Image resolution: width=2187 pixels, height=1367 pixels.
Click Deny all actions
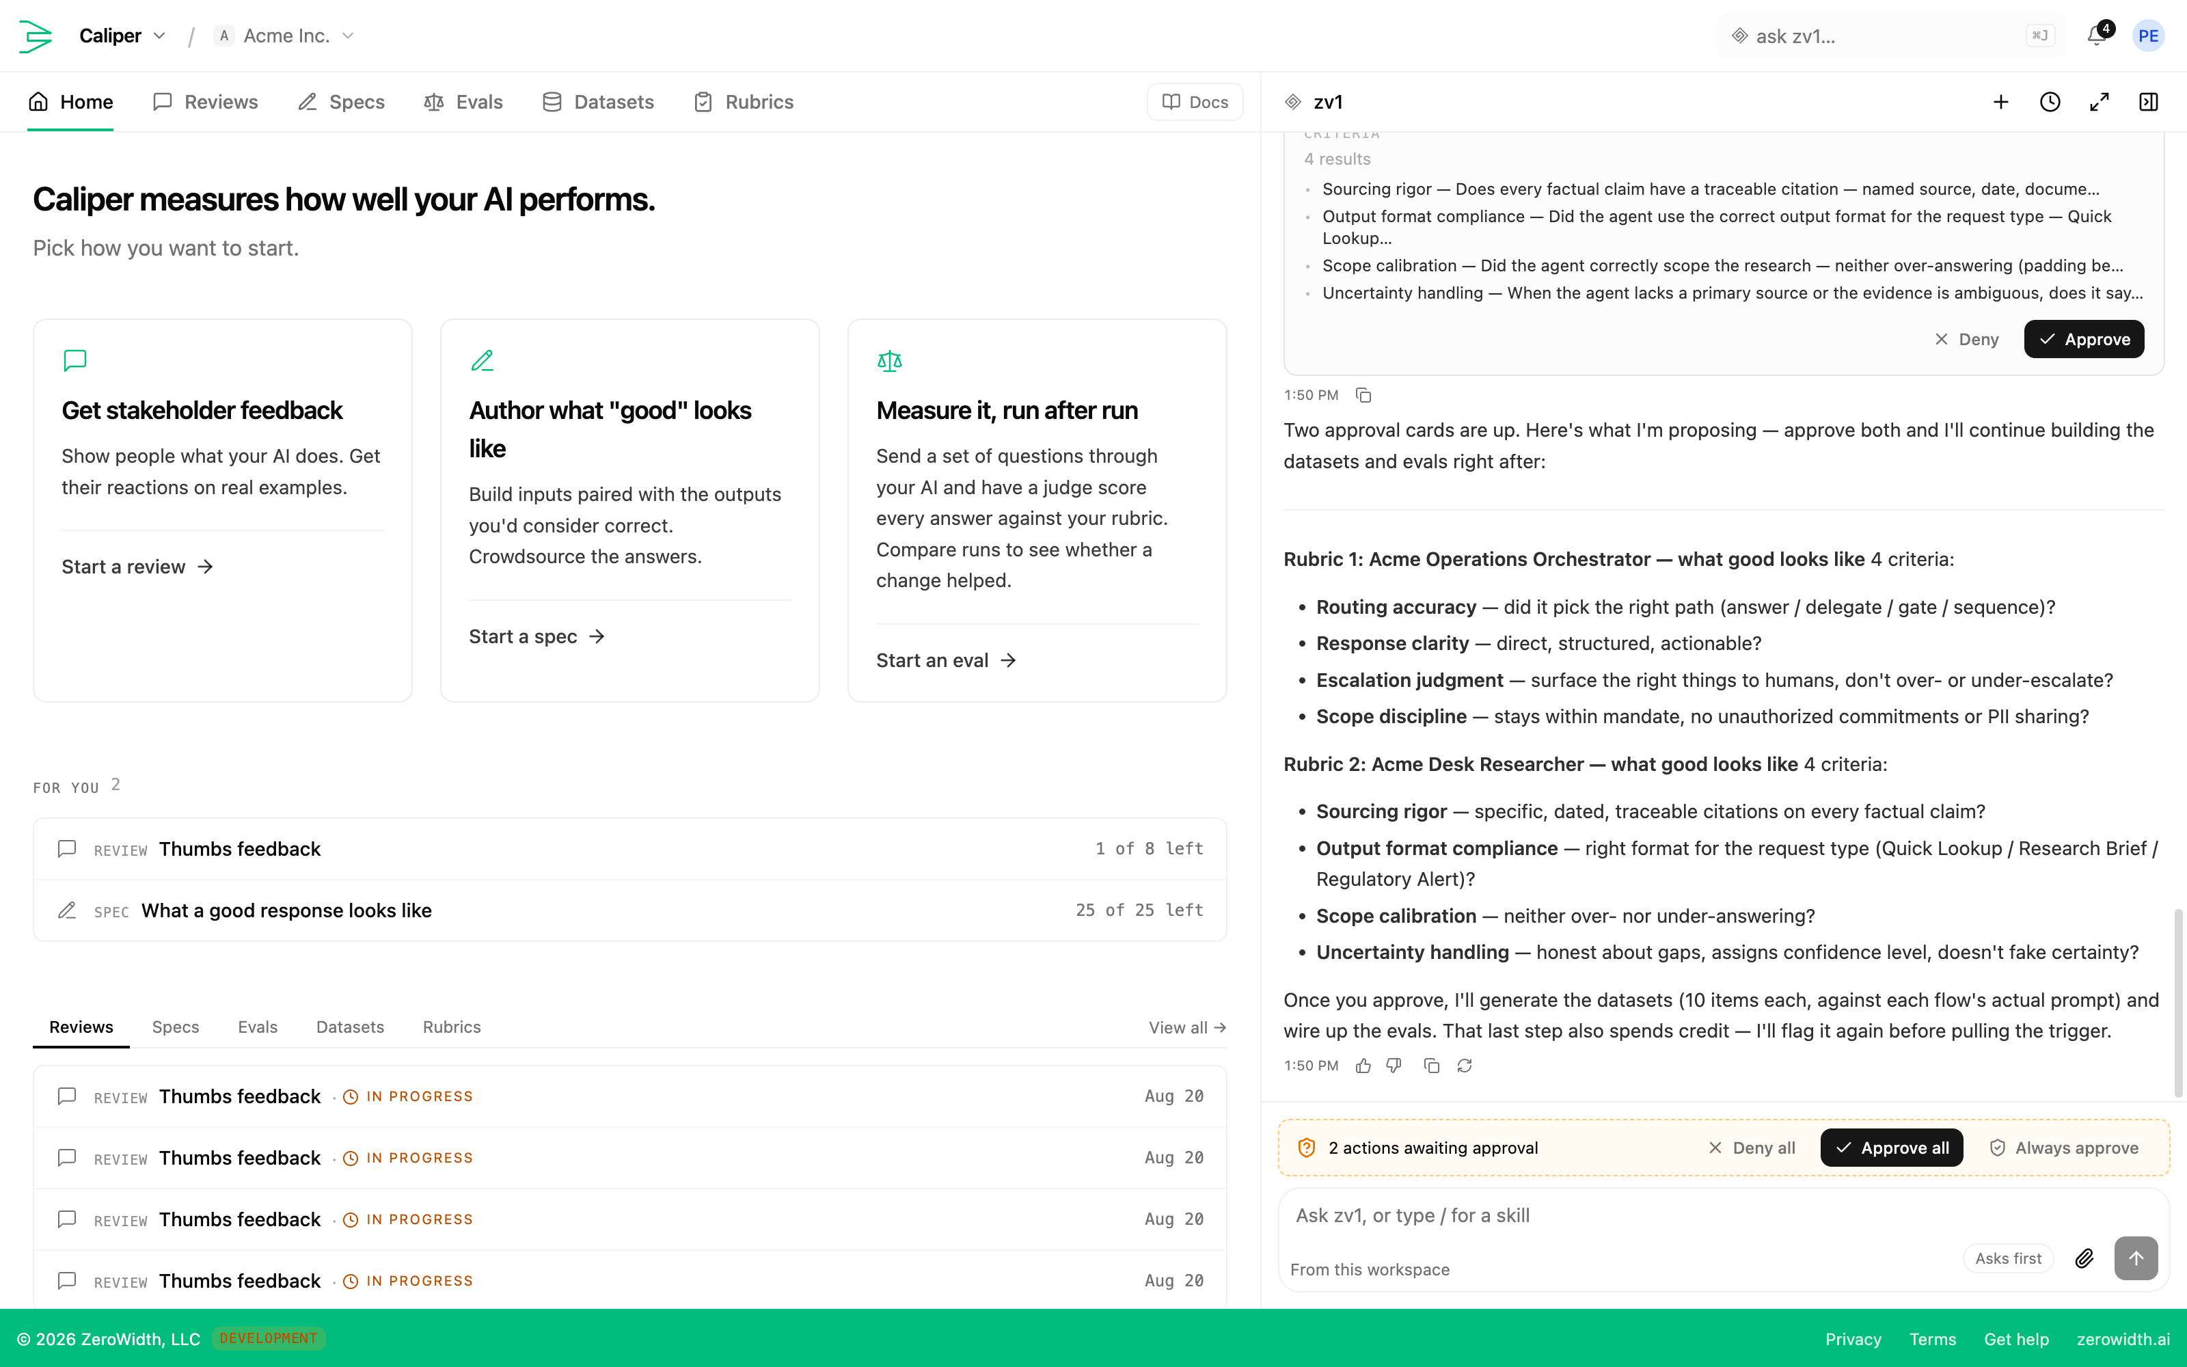(x=1752, y=1148)
